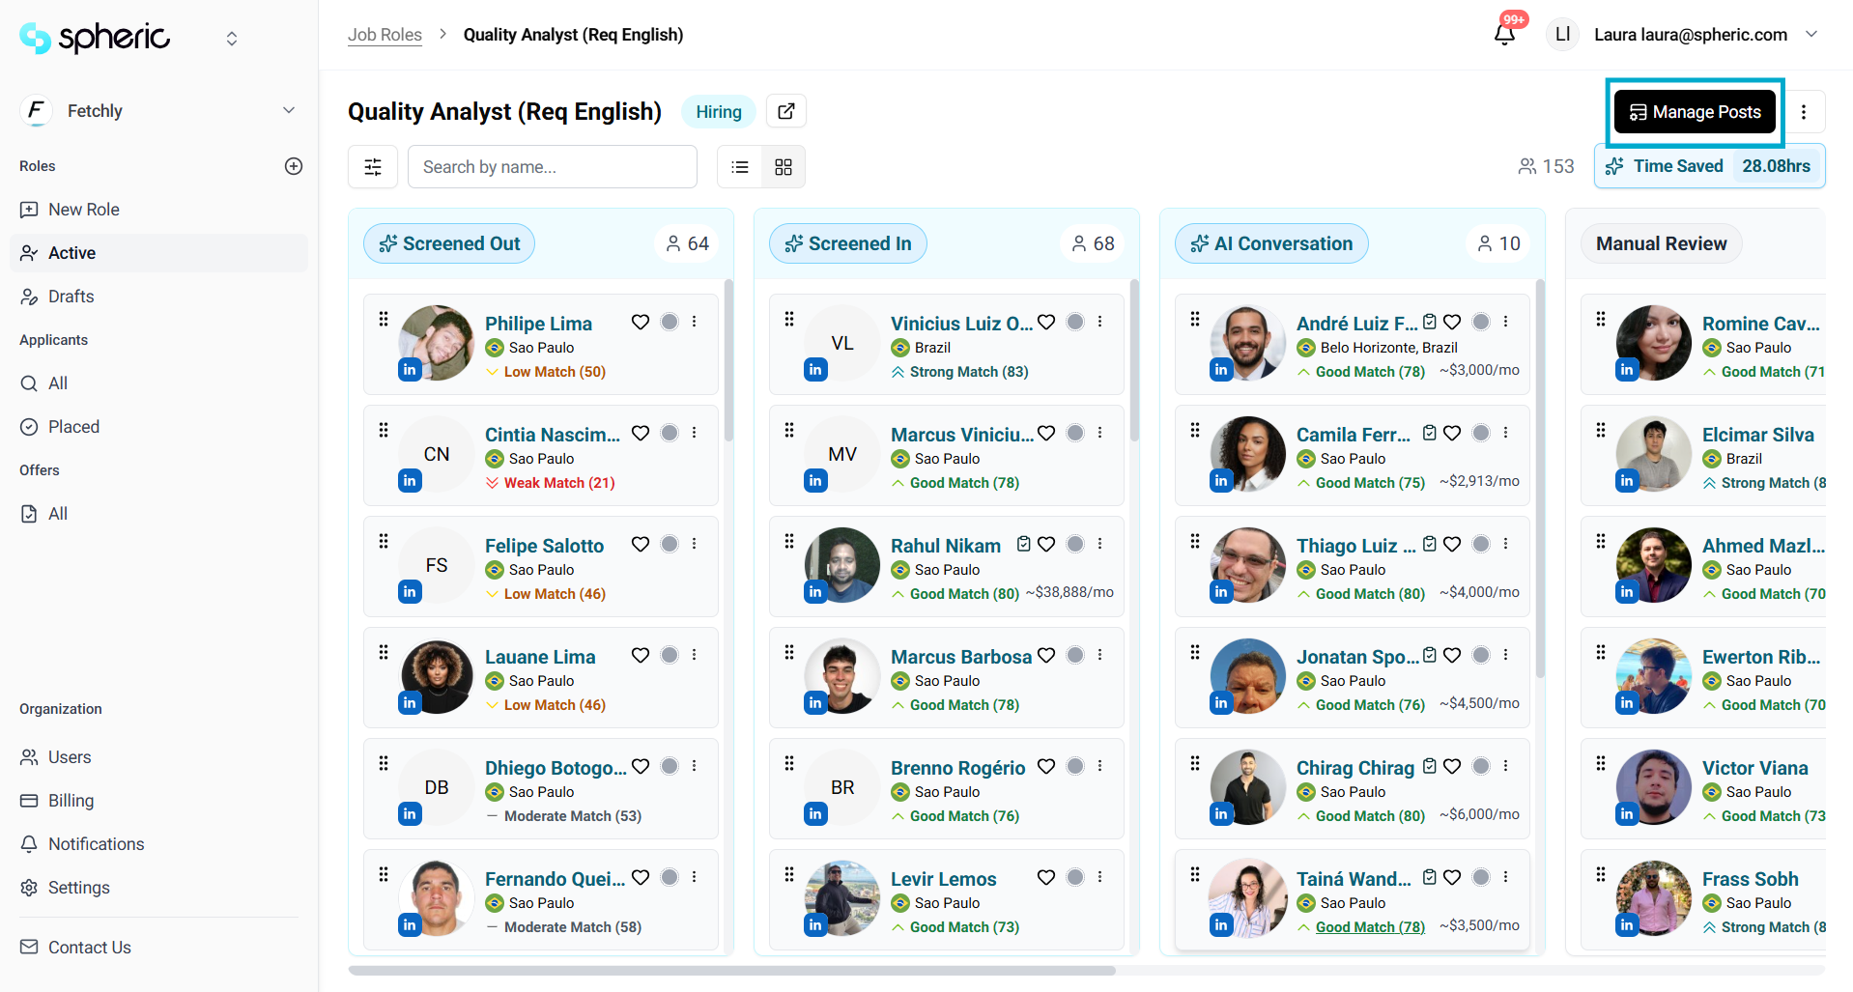Open Billing in the Organization menu
Screen dimensions: 1853x992
[71, 801]
